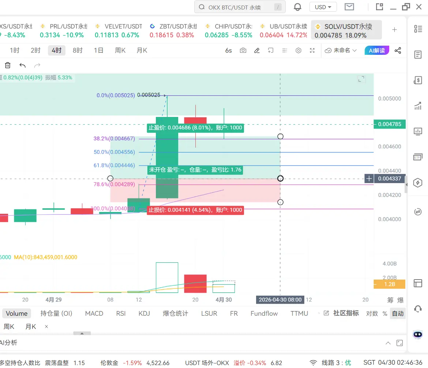Select the 1时 timeframe
The width and height of the screenshot is (428, 368).
click(x=15, y=50)
